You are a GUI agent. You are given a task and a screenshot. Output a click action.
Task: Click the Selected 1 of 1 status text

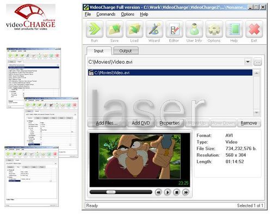pyautogui.click(x=250, y=205)
